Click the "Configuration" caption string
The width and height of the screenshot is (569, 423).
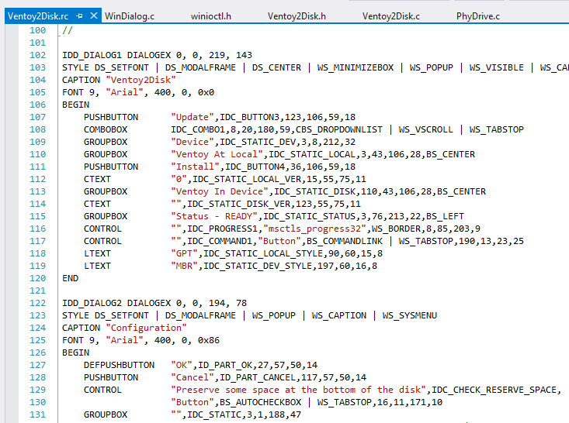[146, 328]
